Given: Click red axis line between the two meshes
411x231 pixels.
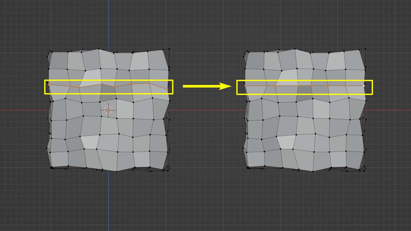Looking at the screenshot, I should (x=206, y=110).
